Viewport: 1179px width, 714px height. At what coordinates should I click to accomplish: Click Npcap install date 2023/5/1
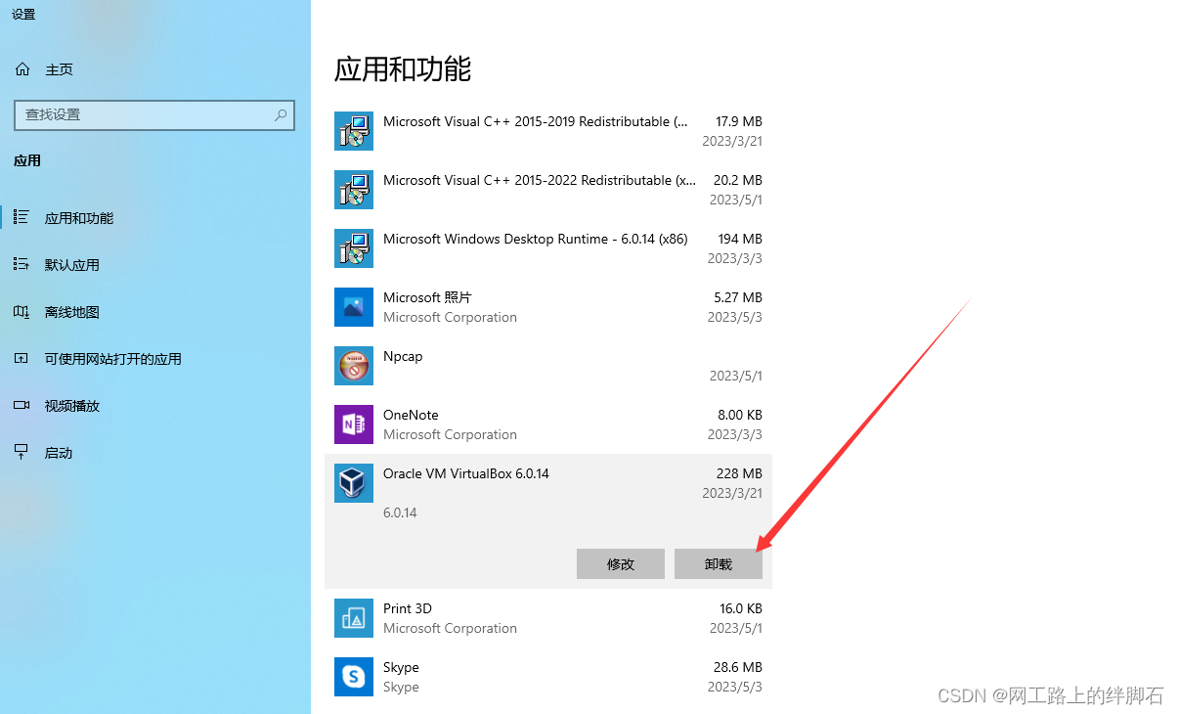736,376
